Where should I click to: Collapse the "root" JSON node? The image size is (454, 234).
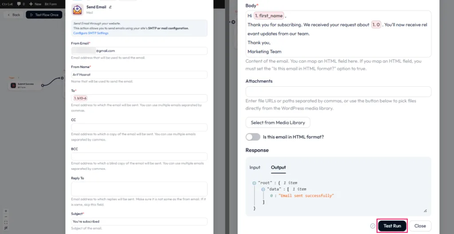point(254,183)
